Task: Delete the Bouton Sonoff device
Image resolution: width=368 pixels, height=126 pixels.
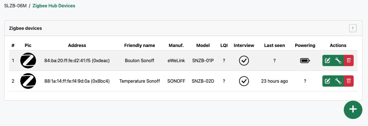Action: click(x=349, y=60)
